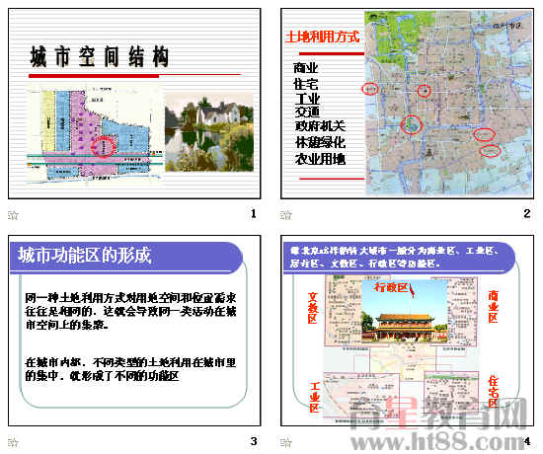Click the 行政区 palace photo on slide 4
Image resolution: width=543 pixels, height=454 pixels.
[x=404, y=311]
